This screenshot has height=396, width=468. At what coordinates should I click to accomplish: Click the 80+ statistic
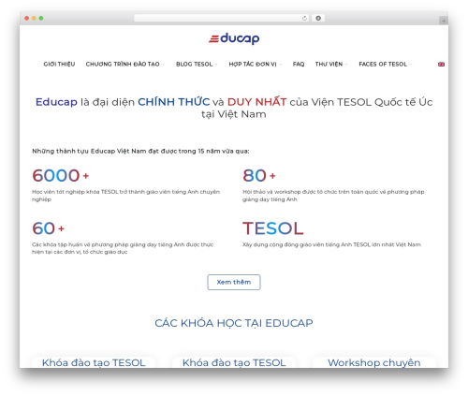259,175
